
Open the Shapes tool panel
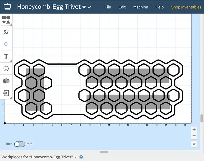(x=6, y=20)
